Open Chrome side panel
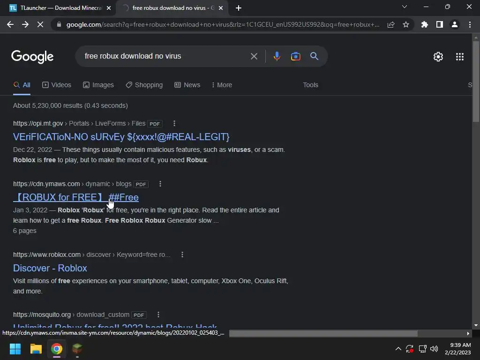480x360 pixels. click(x=440, y=24)
